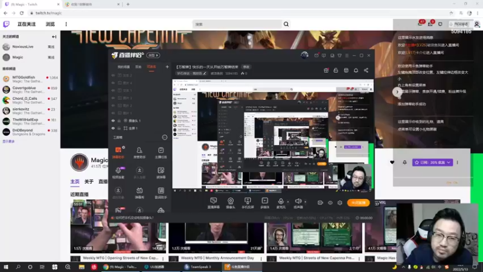The image size is (483, 272).
Task: Open the 手机投屏 phone casting tool
Action: coord(248,203)
